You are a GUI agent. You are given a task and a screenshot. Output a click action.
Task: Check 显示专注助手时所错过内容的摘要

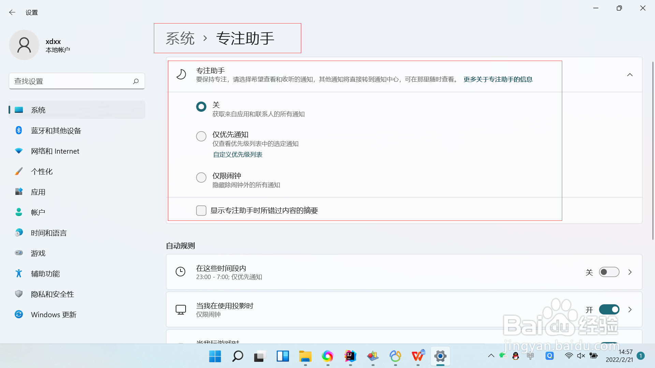click(x=201, y=211)
